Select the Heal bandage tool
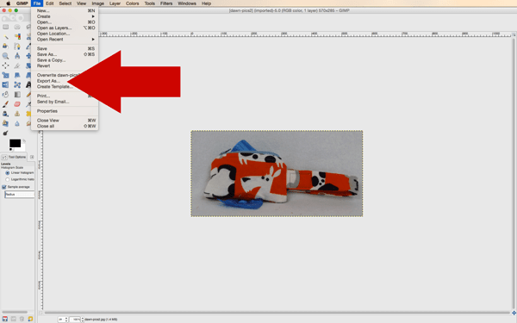This screenshot has height=323, width=517. pos(28,114)
